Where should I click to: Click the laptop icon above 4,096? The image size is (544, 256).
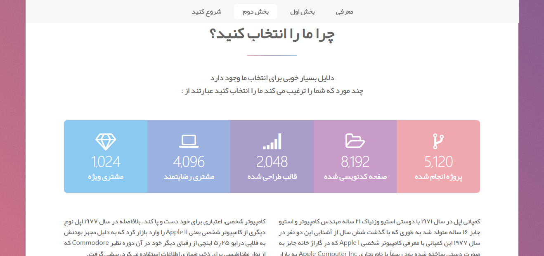(x=189, y=141)
